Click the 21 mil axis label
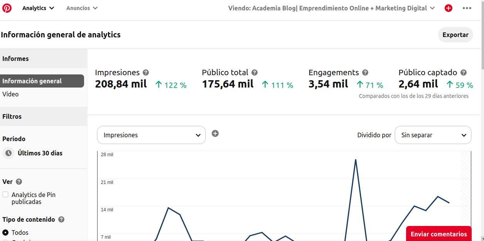Viewport: 484px width, 241px height. (x=107, y=182)
